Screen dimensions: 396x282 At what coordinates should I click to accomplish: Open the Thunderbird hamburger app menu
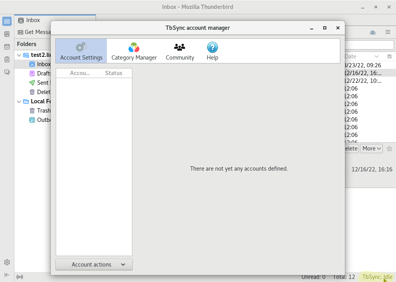388,32
